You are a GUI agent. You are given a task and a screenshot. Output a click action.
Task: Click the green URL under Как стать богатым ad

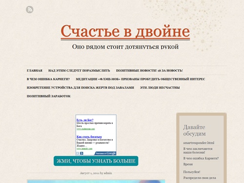click(x=84, y=149)
